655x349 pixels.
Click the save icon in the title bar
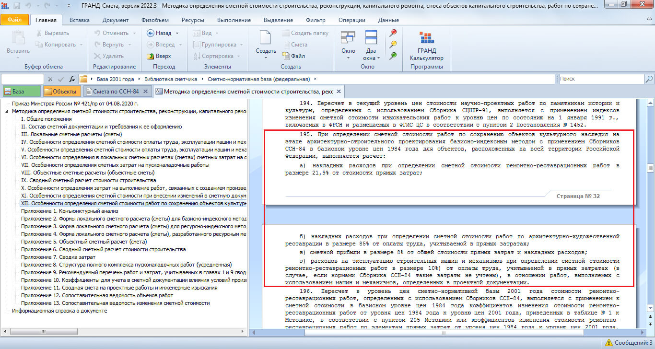17,5
